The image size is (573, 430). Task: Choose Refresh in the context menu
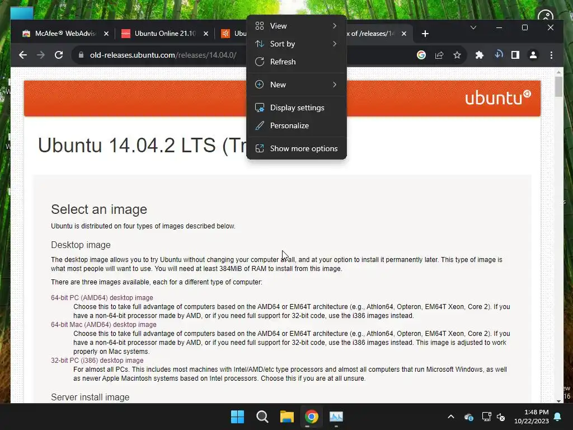pyautogui.click(x=297, y=62)
